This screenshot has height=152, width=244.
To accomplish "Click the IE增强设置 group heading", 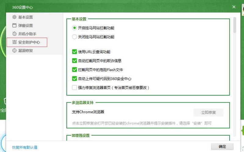I will (81, 135).
